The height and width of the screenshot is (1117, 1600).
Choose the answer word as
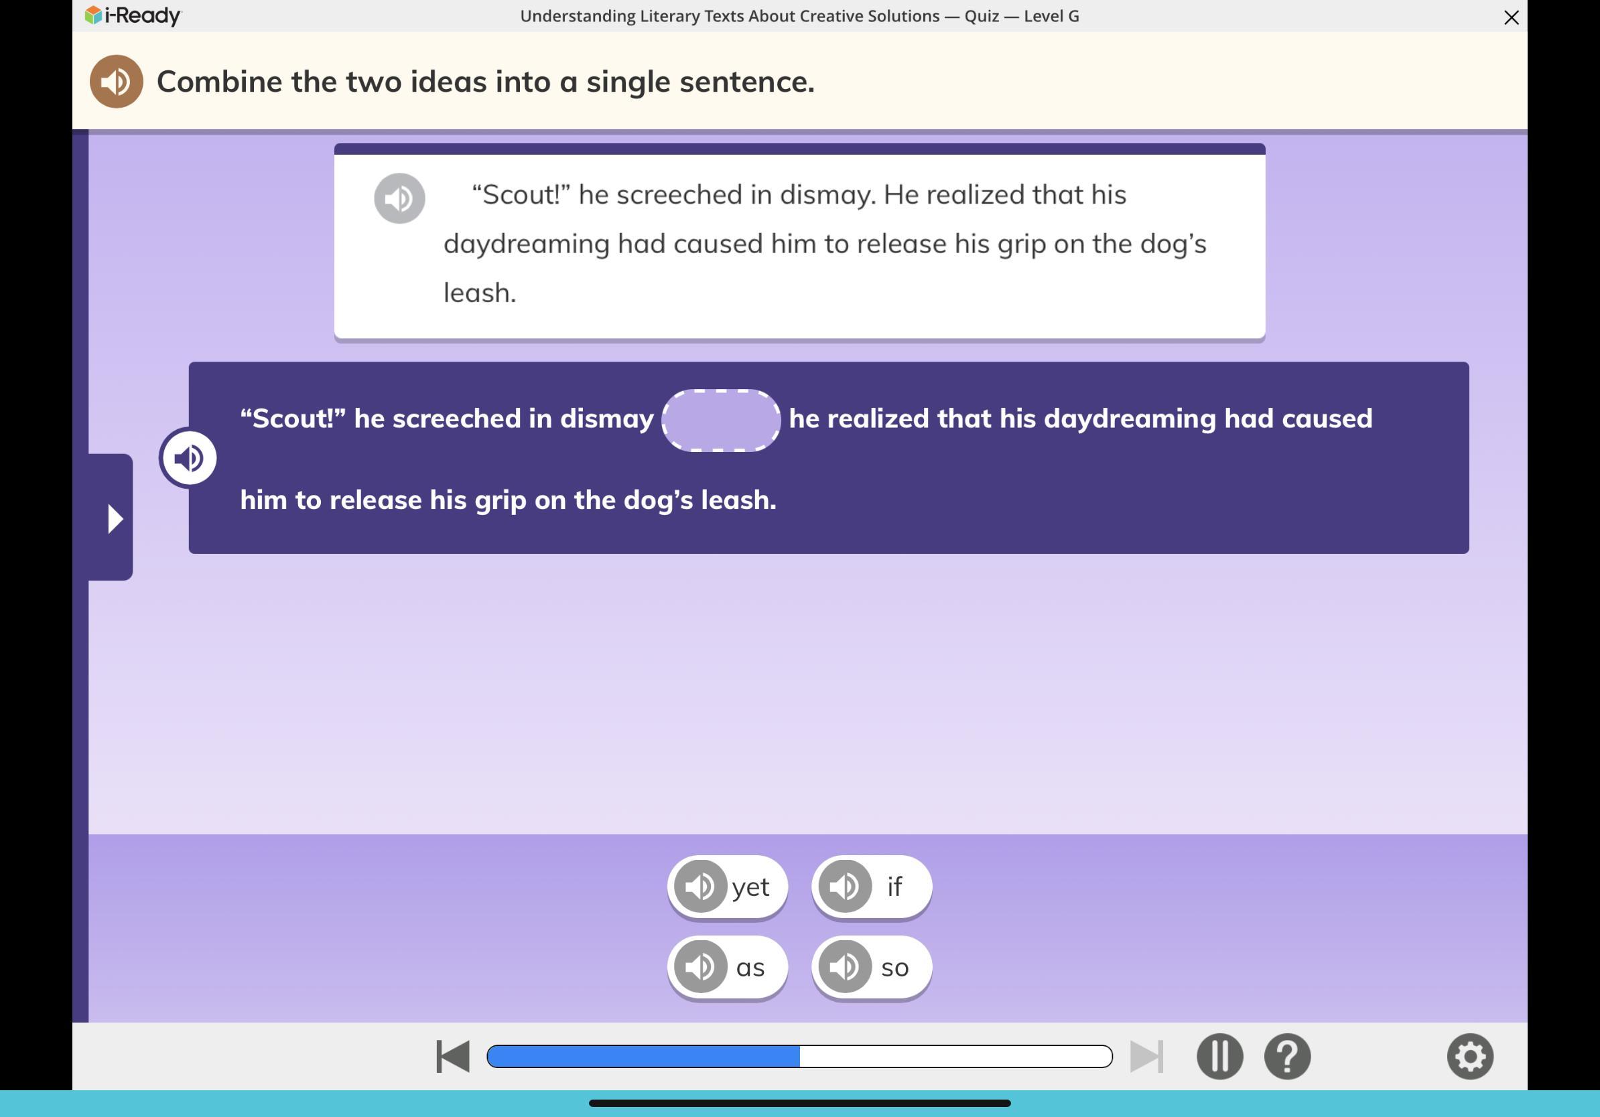751,967
